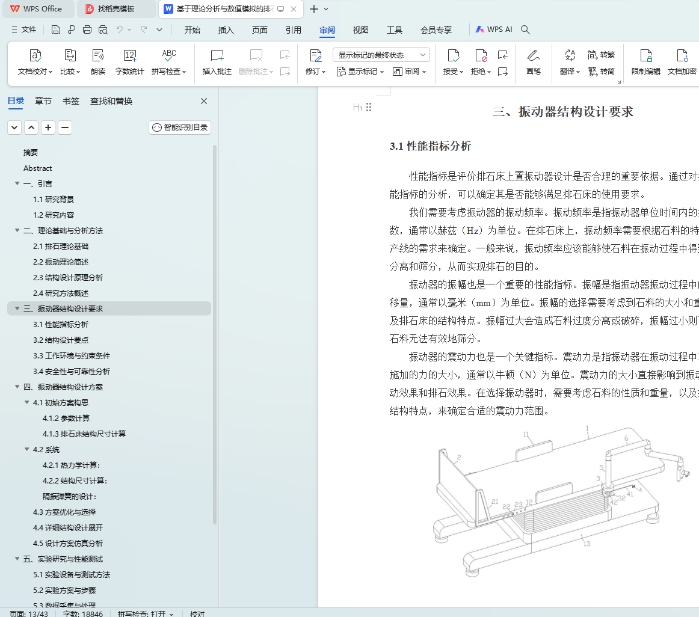Screen dimensions: 699x617
Task: Open WPS AI assistant
Action: click(494, 29)
